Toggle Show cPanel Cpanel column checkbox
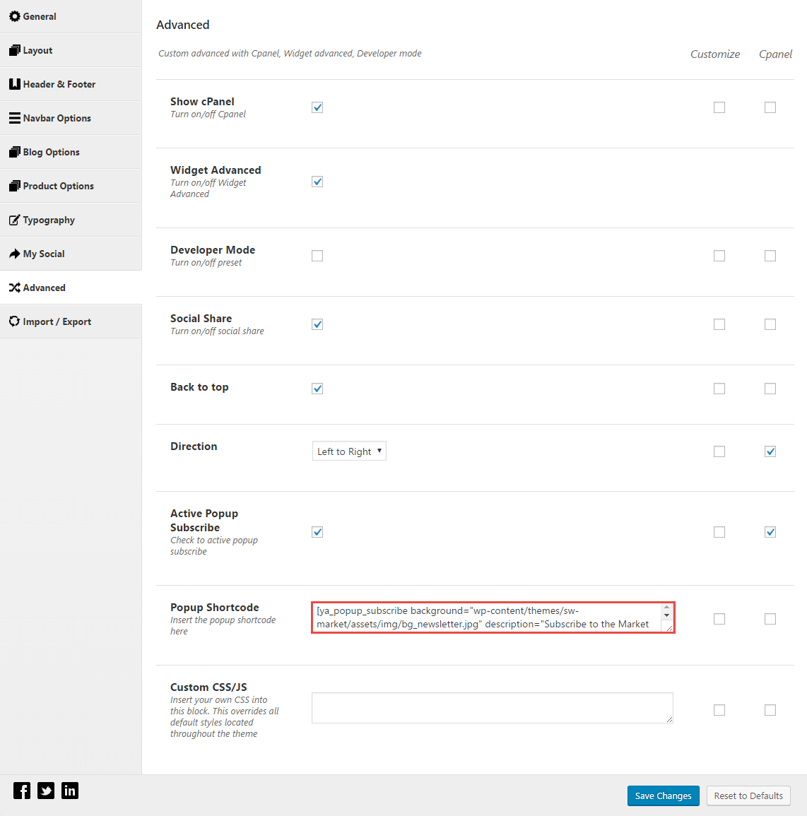Screen dimensions: 807x816 [770, 107]
